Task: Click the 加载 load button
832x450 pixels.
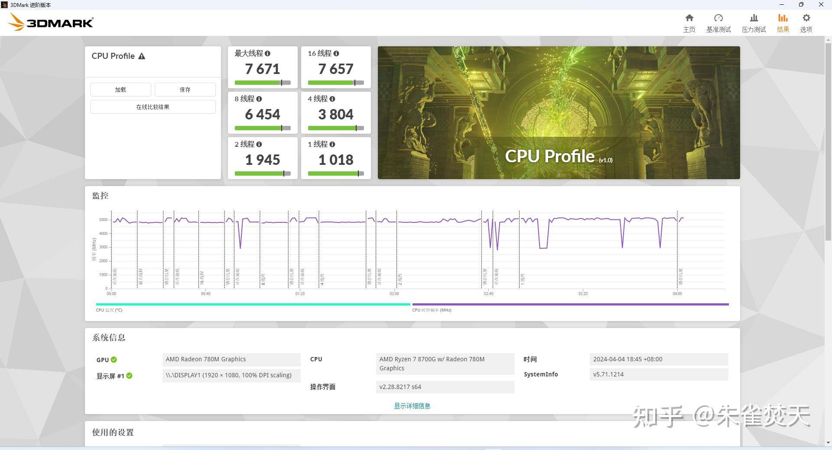Action: (x=120, y=90)
